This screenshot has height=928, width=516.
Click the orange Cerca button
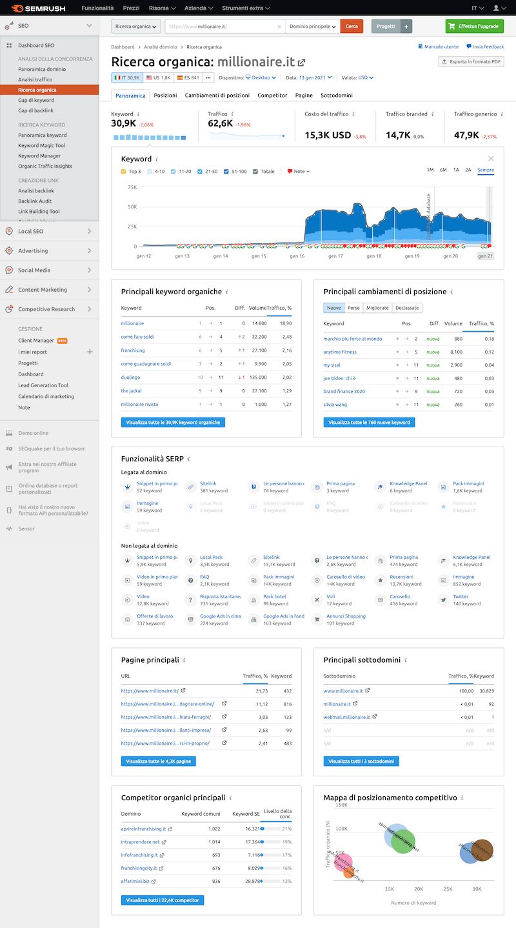point(352,26)
